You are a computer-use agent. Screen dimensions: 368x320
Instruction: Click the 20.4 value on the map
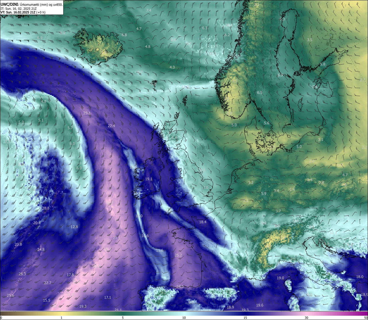coord(37,223)
